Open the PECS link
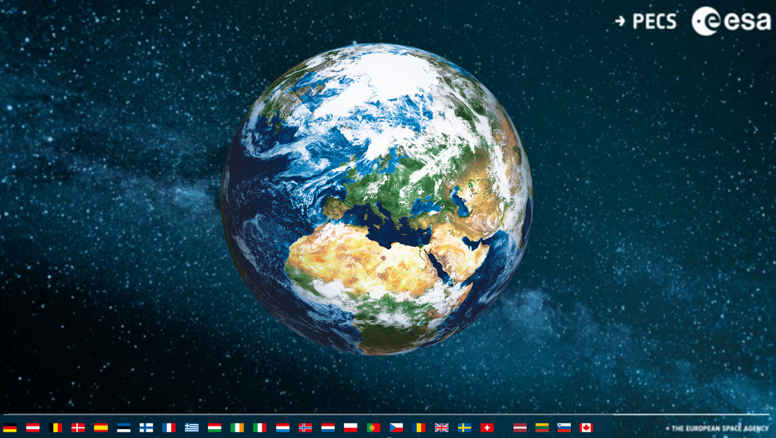 pyautogui.click(x=646, y=21)
